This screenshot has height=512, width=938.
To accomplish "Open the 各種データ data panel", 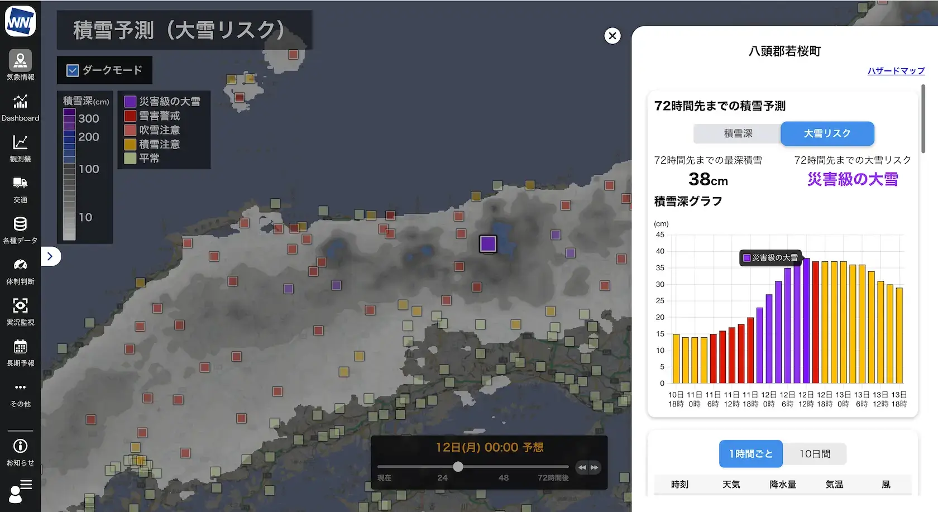I will tap(21, 229).
